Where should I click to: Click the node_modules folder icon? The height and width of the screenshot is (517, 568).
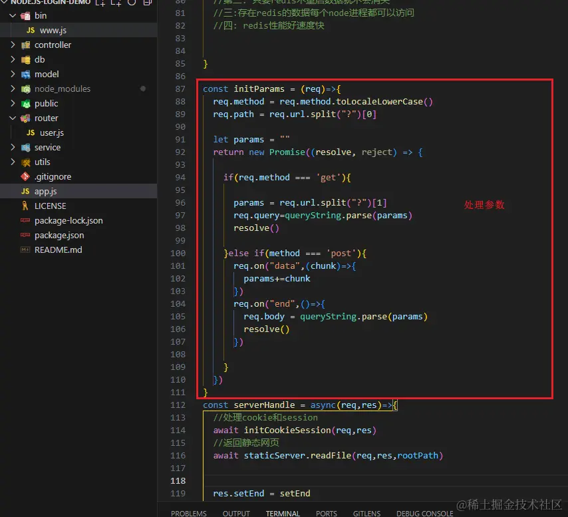coord(25,89)
